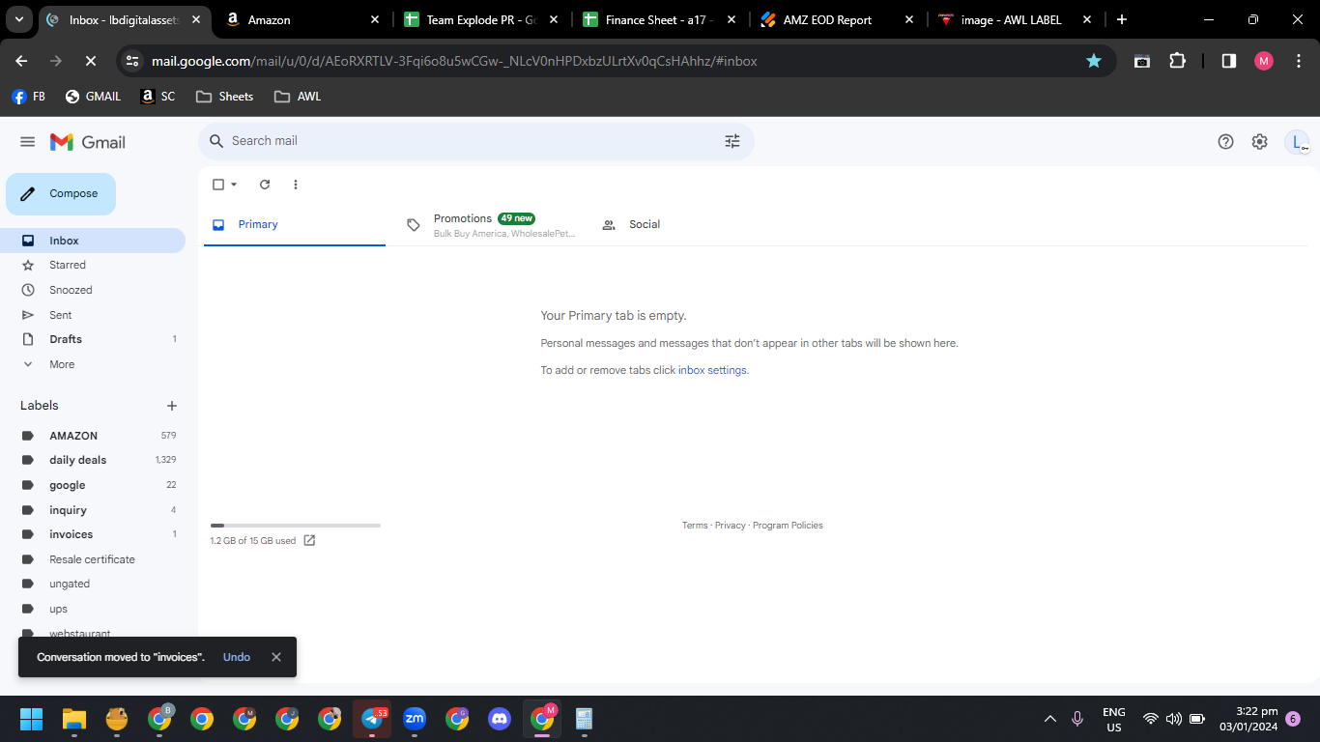Open the Resale certificate label
Image resolution: width=1320 pixels, height=742 pixels.
pos(93,559)
